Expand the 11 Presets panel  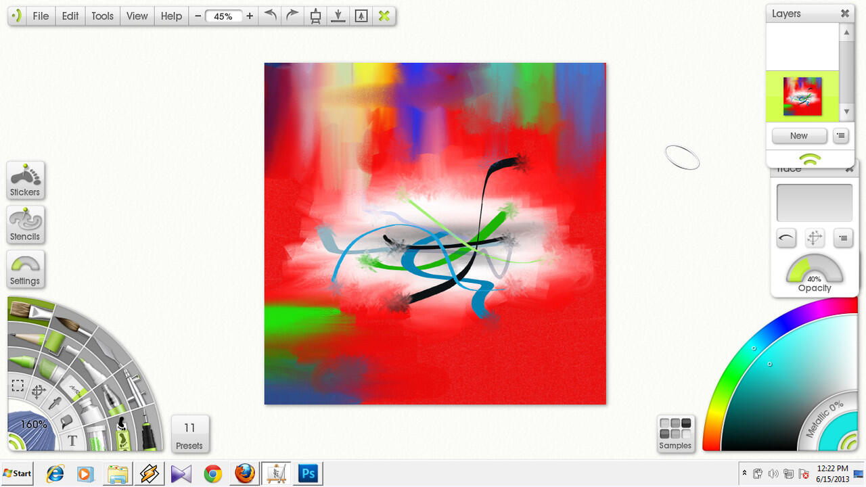click(189, 434)
